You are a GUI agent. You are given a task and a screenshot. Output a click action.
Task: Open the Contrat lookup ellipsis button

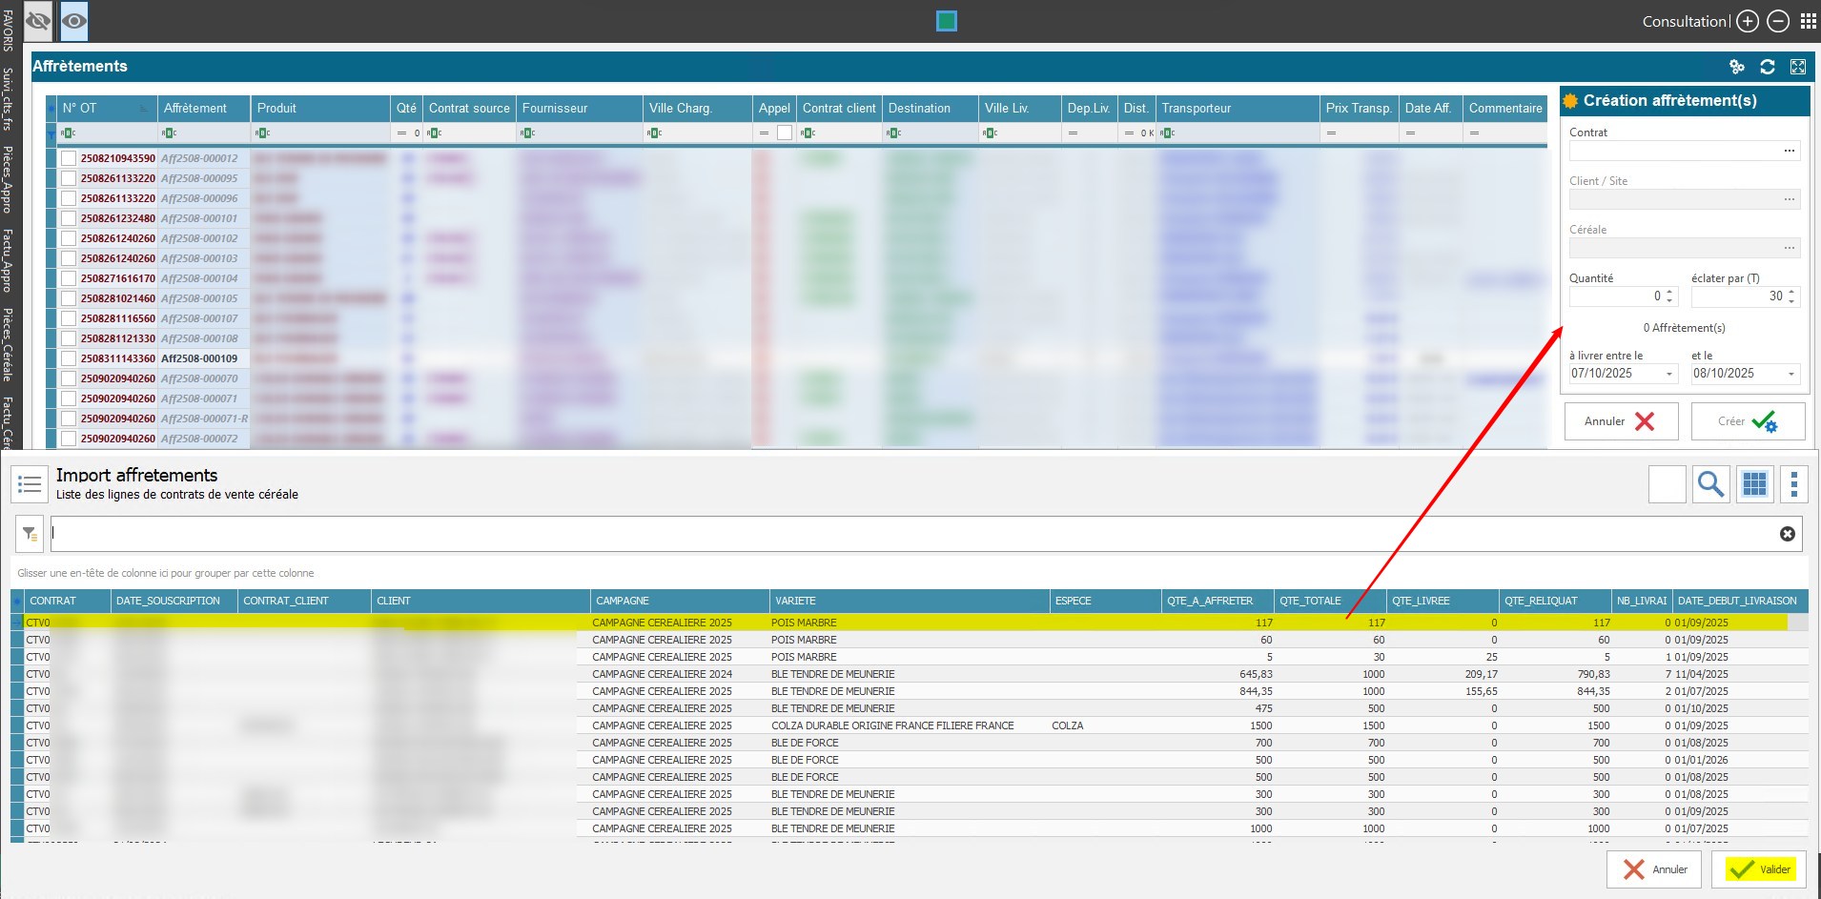(x=1789, y=151)
